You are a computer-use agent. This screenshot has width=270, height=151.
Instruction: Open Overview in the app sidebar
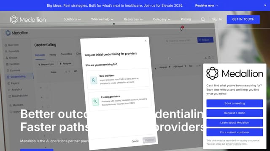tap(12, 45)
